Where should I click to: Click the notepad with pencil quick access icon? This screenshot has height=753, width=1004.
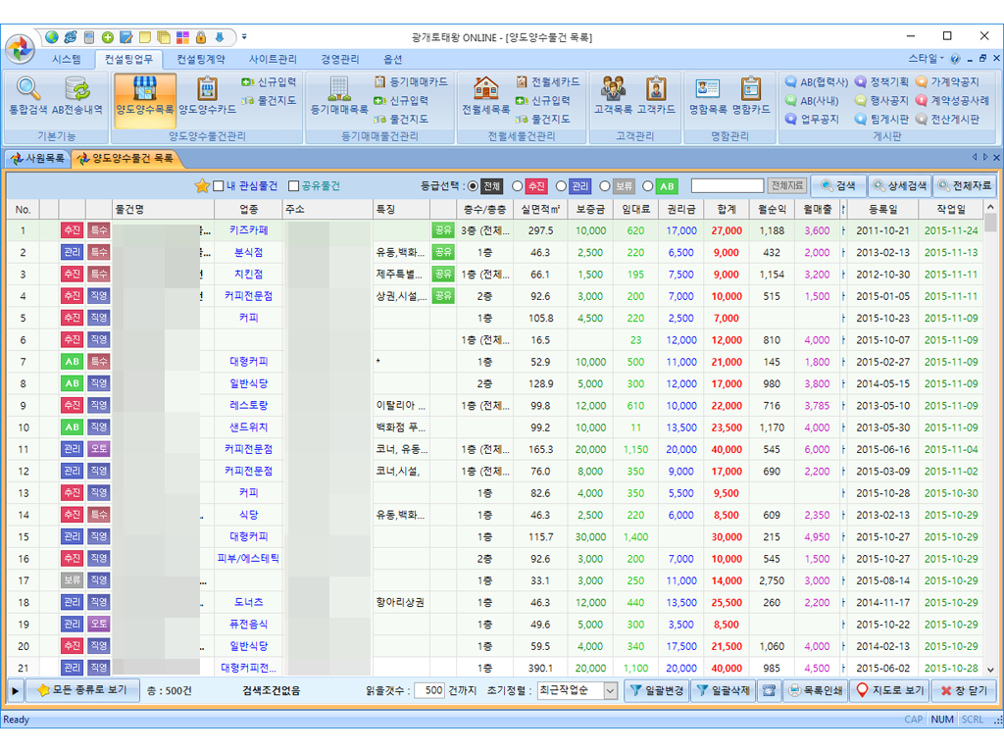126,37
